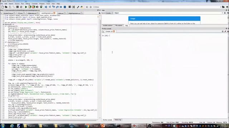Image resolution: width=229 pixels, height=128 pixels.
Task: Open the PYTHONPATH manager with the Python icon
Action: pos(82,7)
